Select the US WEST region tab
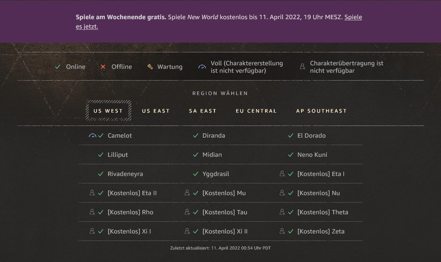Screen dimensions: 441x262 (x=108, y=111)
